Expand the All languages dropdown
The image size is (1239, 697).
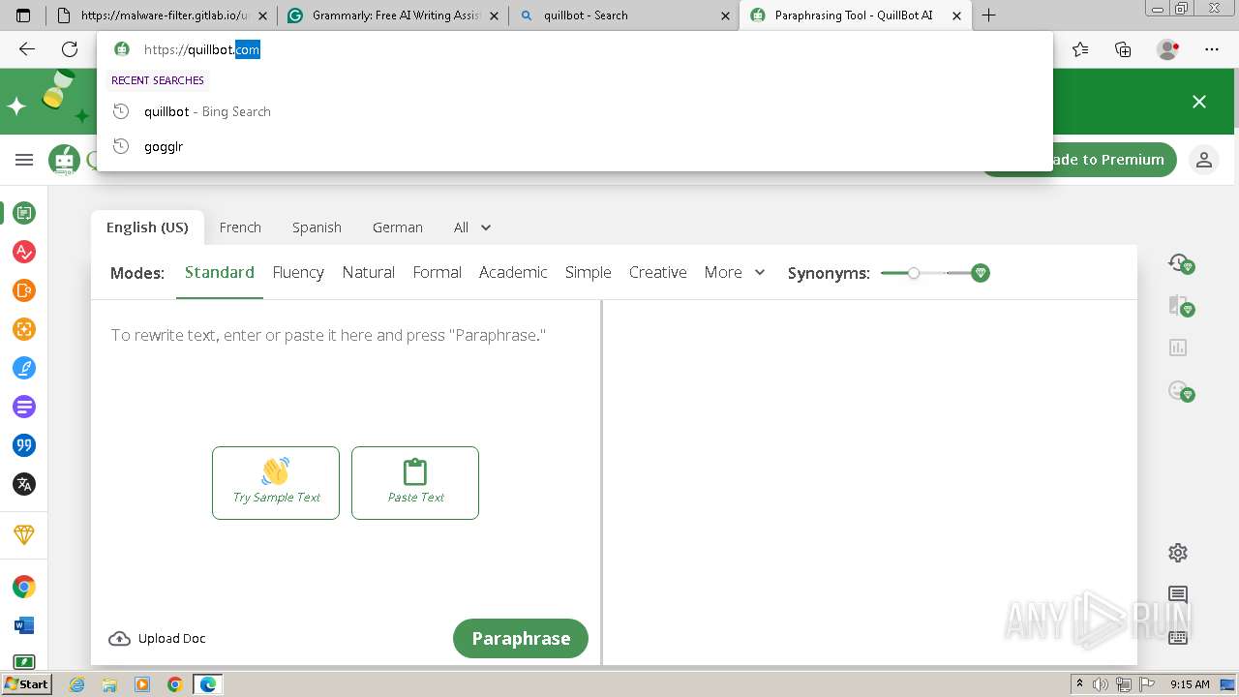point(472,227)
